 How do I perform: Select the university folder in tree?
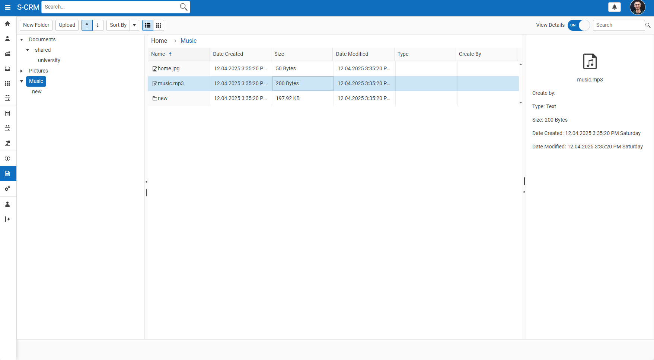click(49, 60)
